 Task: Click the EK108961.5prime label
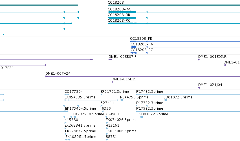coord(81,137)
